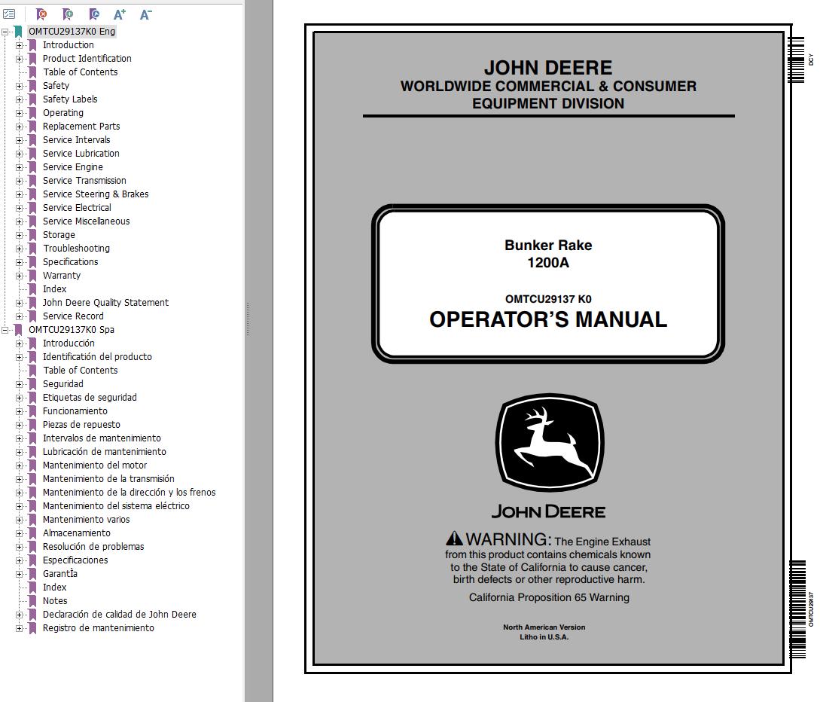The image size is (820, 702).
Task: Expand the Introduction bookmark node
Action: (x=19, y=45)
